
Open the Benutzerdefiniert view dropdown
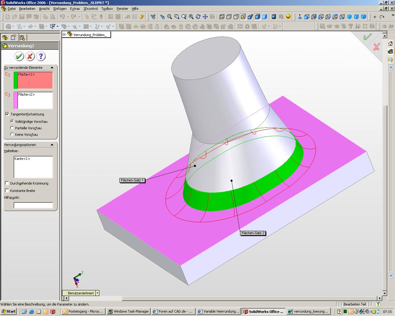click(x=97, y=293)
